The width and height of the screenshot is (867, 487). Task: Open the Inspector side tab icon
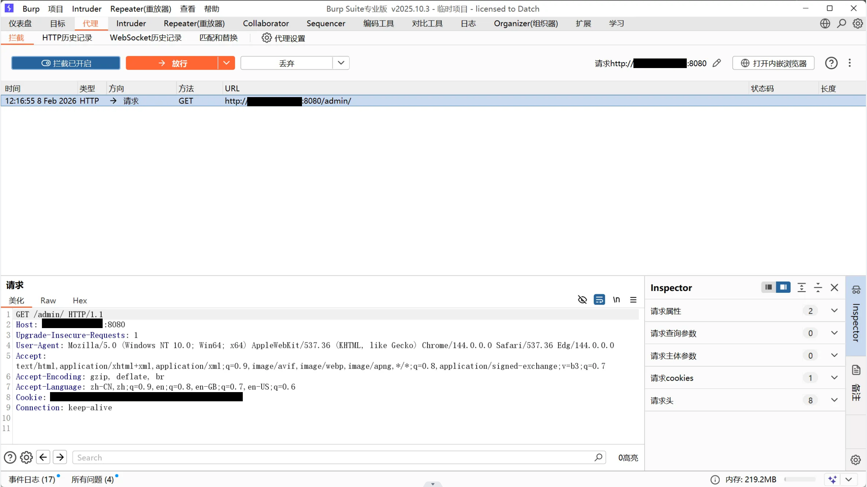point(856,290)
